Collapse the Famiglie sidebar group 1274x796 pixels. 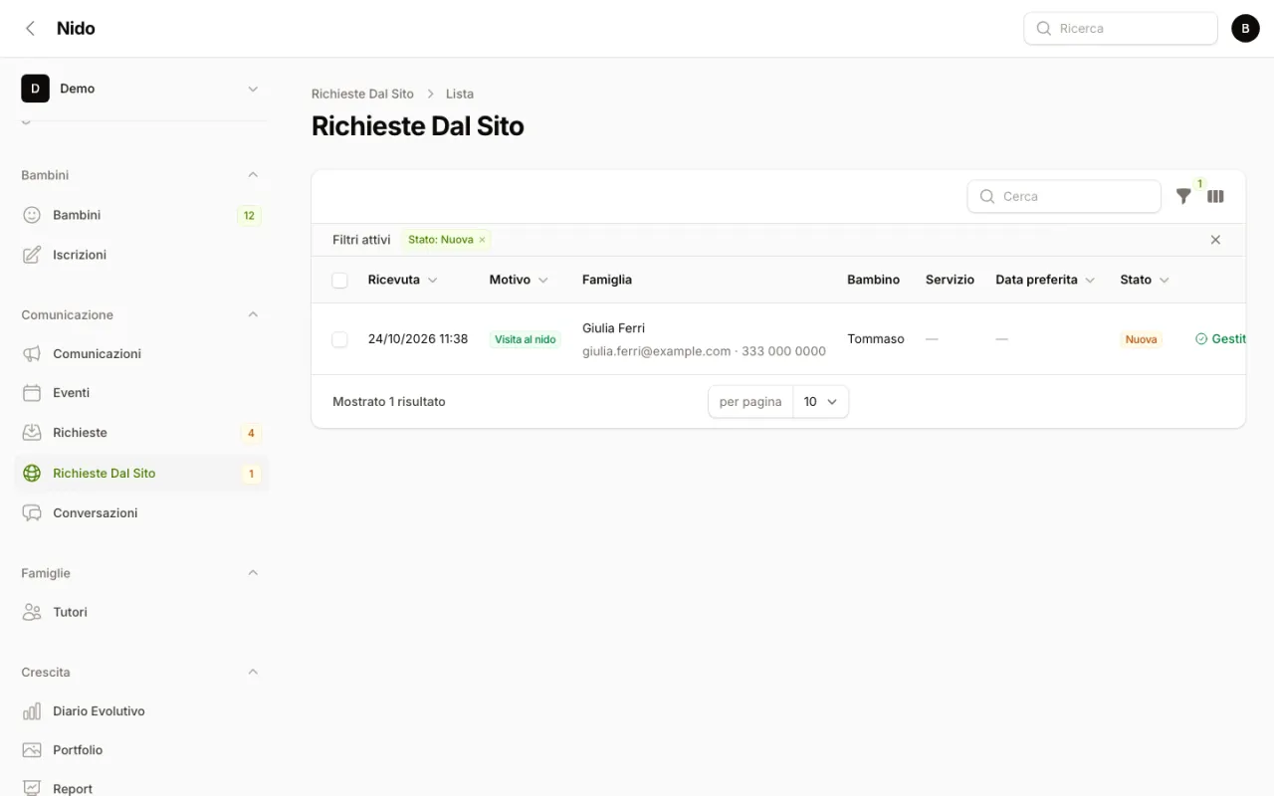coord(253,573)
